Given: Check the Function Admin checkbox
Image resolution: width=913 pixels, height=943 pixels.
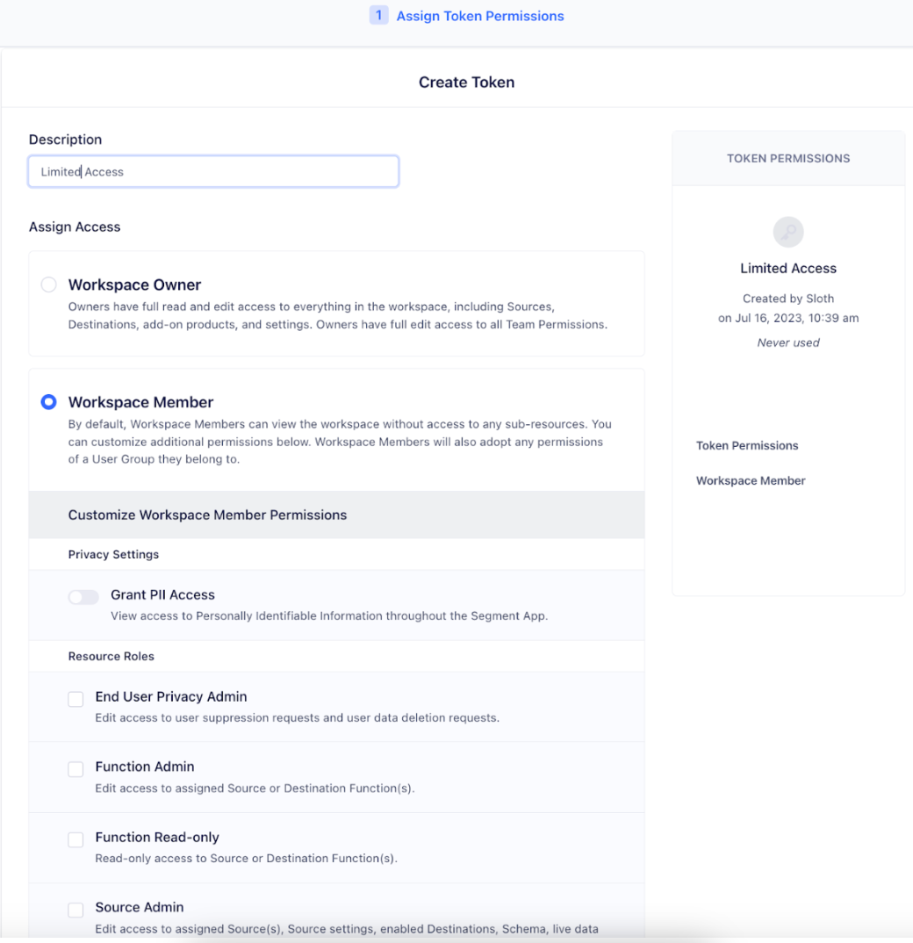Looking at the screenshot, I should tap(75, 769).
